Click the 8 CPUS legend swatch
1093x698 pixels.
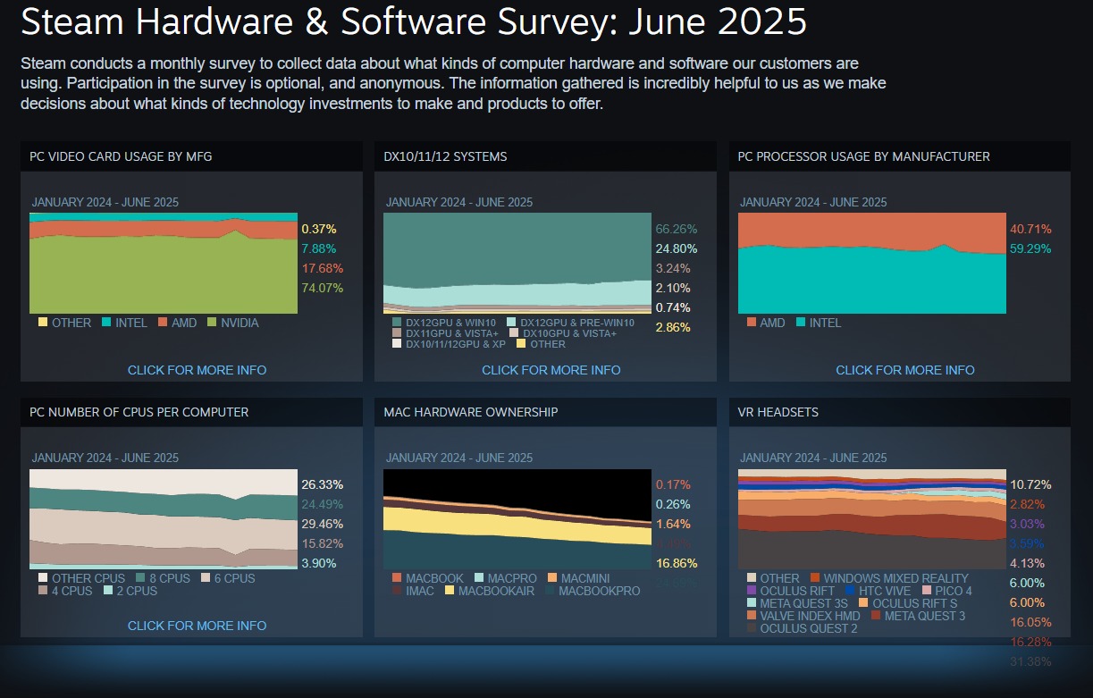click(x=141, y=577)
